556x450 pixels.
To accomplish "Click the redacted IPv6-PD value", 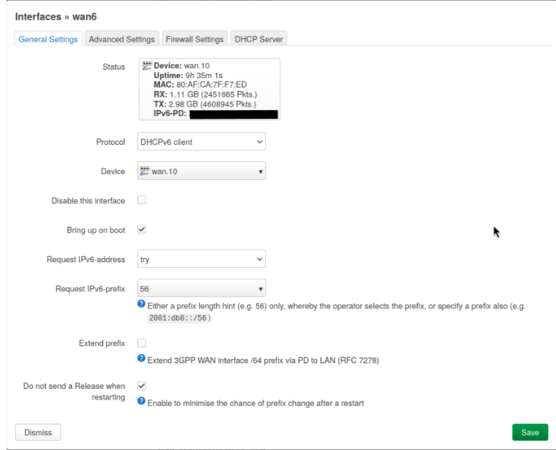I will (234, 114).
